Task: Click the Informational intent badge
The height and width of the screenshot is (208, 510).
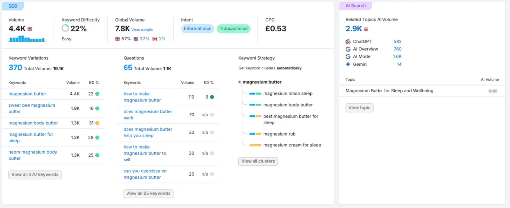Action: [198, 28]
